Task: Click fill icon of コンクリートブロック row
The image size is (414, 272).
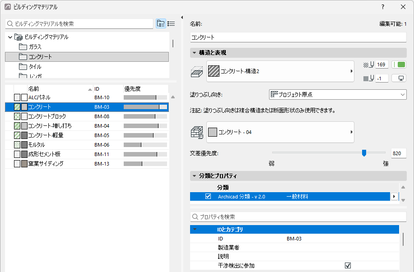Action: pyautogui.click(x=17, y=116)
